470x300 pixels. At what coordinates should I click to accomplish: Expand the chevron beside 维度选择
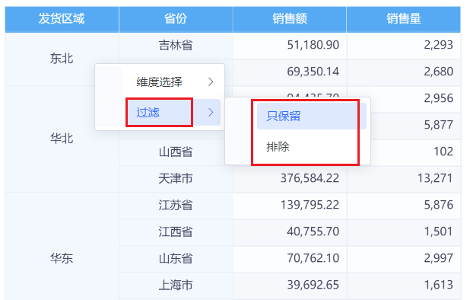[211, 82]
